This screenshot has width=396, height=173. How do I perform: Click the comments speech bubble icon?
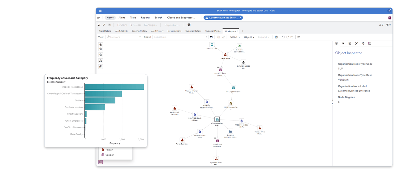[388, 25]
